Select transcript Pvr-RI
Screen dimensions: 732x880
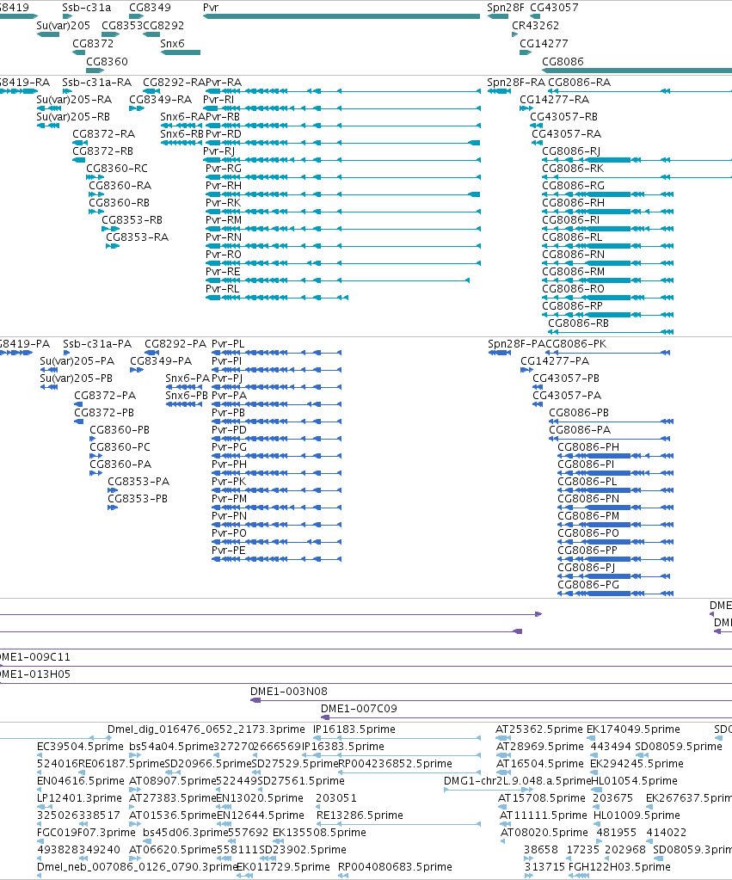tap(341, 108)
